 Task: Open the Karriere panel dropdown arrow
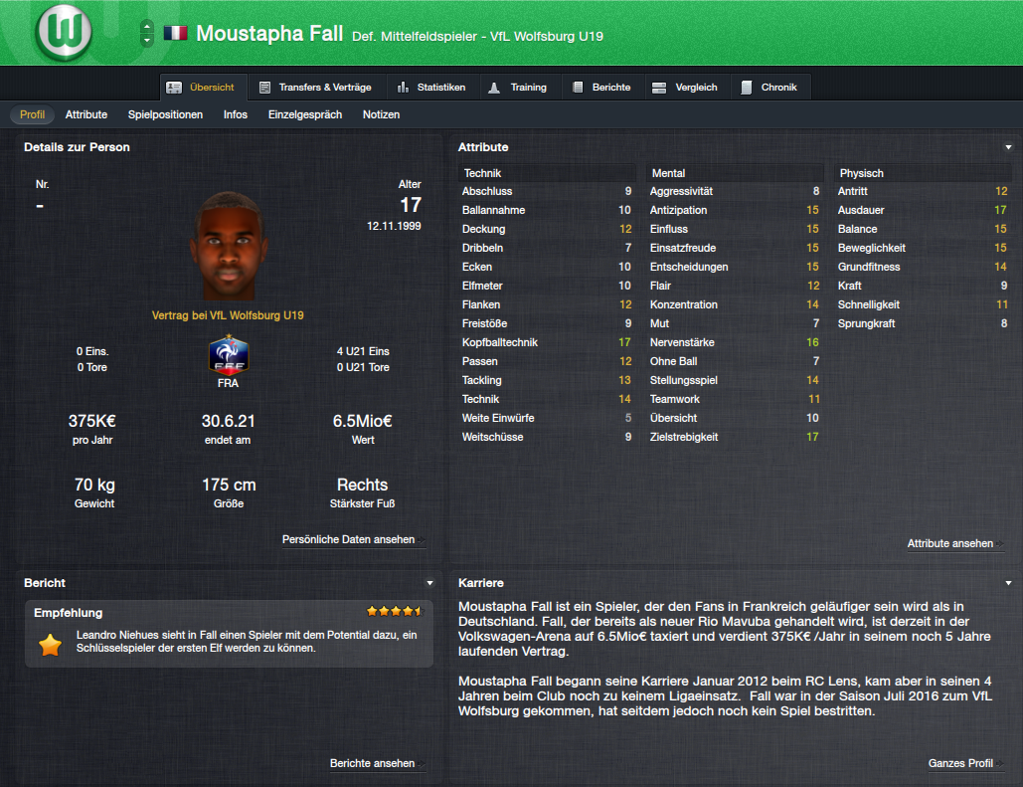point(1008,583)
